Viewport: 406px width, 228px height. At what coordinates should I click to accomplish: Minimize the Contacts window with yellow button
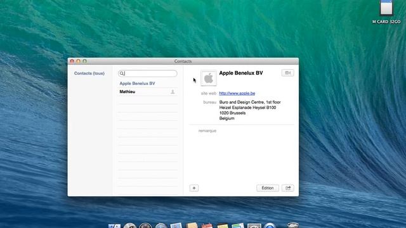[78, 61]
